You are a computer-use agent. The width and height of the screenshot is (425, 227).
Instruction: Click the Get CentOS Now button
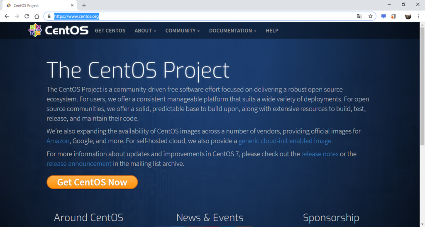pyautogui.click(x=92, y=182)
